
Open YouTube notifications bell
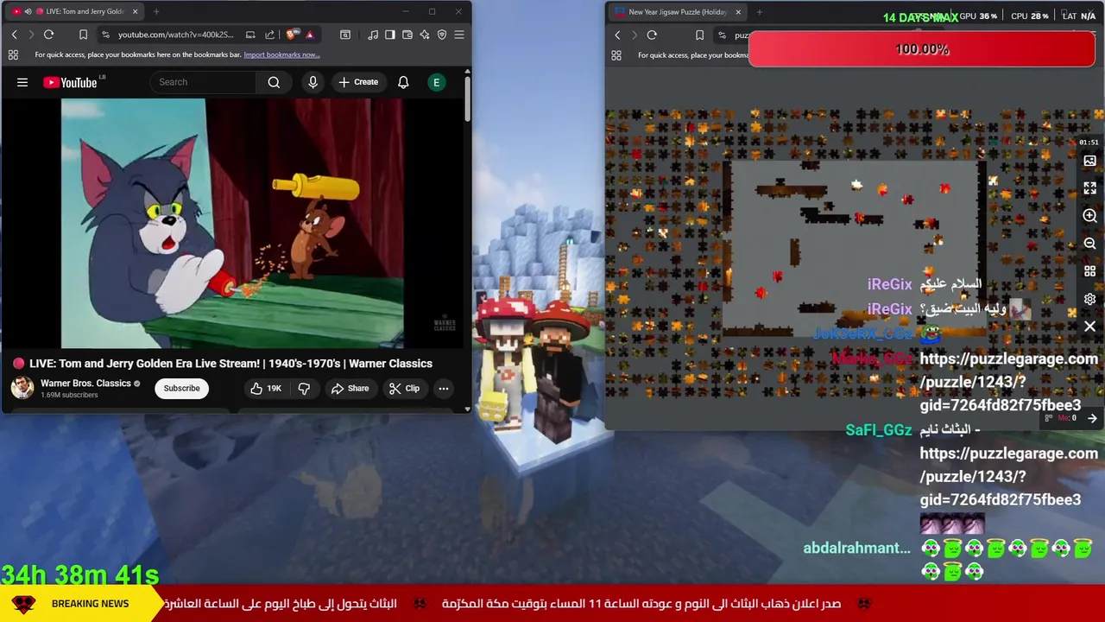[403, 82]
